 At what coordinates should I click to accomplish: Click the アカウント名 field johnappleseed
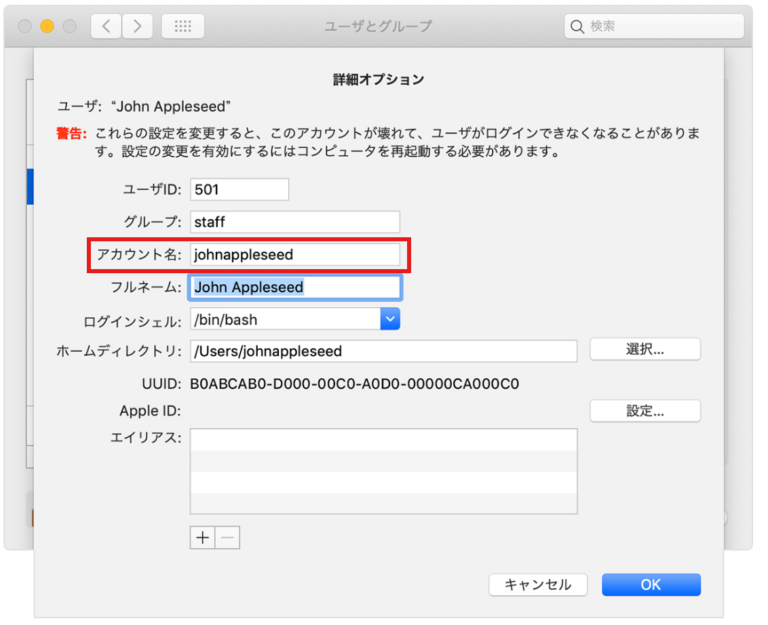tap(294, 255)
